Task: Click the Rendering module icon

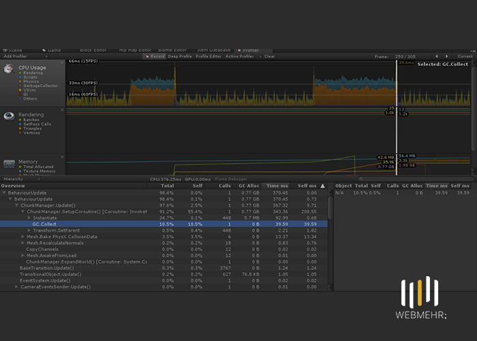Action: pyautogui.click(x=9, y=116)
